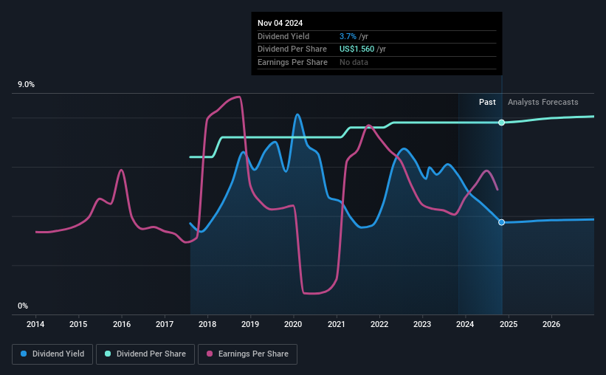Toggle the Dividend Per Share legend button
The image size is (606, 375).
[145, 354]
